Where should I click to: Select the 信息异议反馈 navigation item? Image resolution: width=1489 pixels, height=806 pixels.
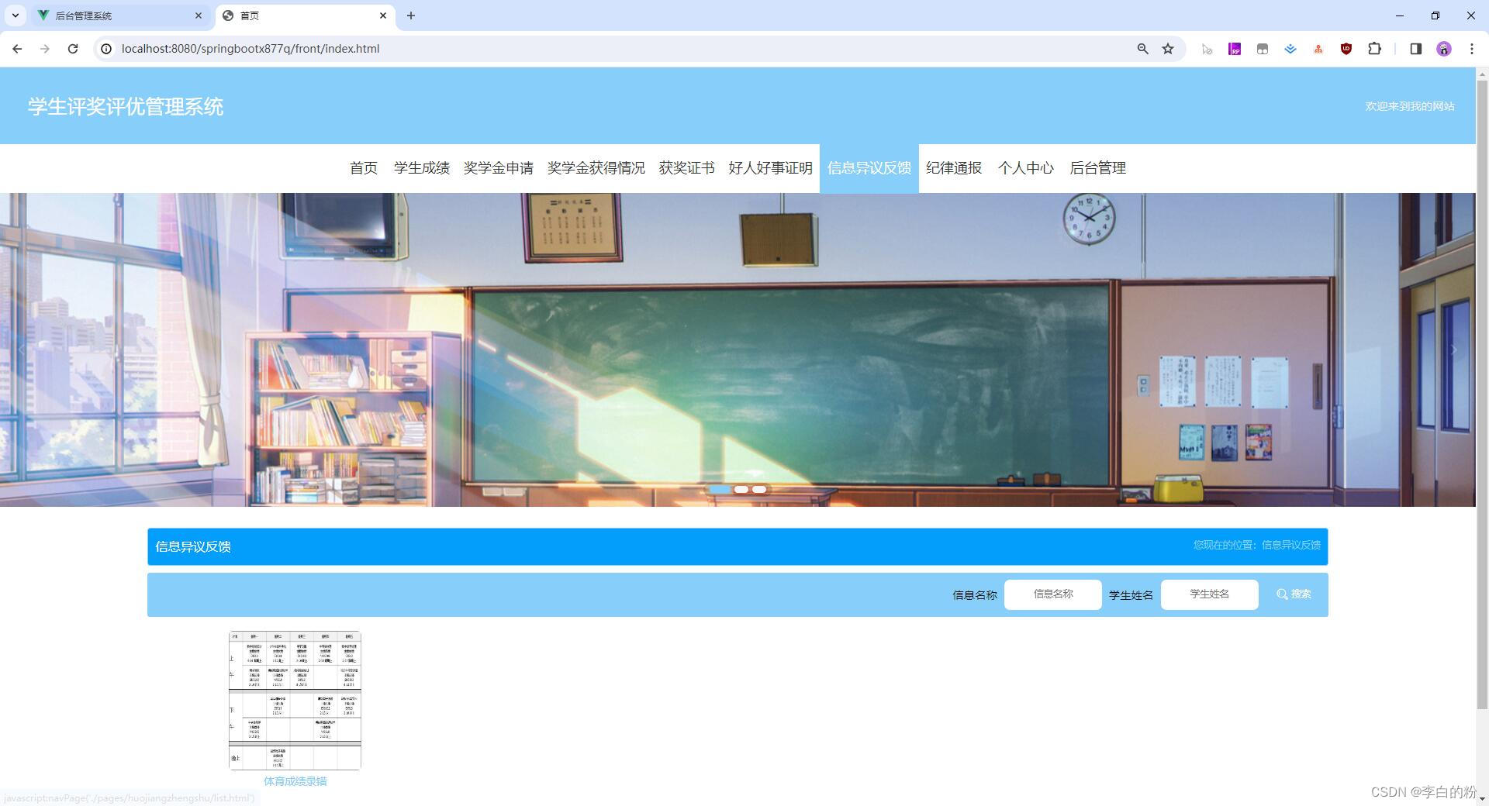point(869,168)
